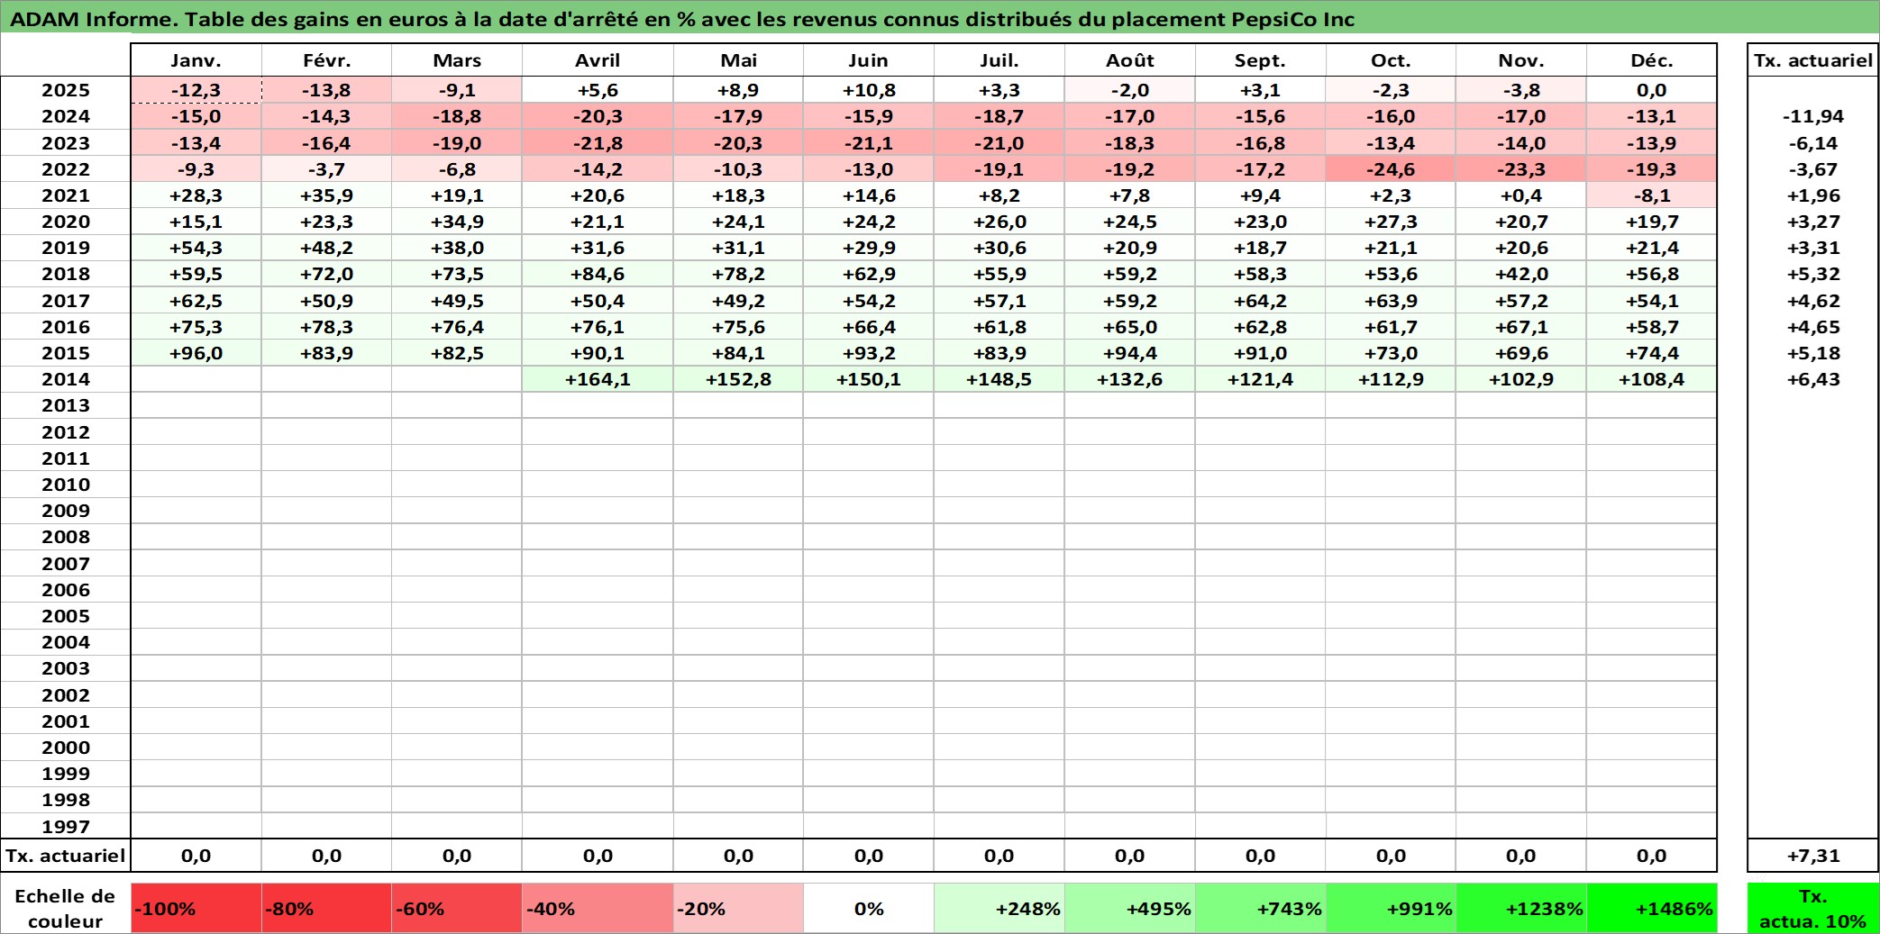Click the +6,43 actuarial rate for 2014

[1813, 379]
